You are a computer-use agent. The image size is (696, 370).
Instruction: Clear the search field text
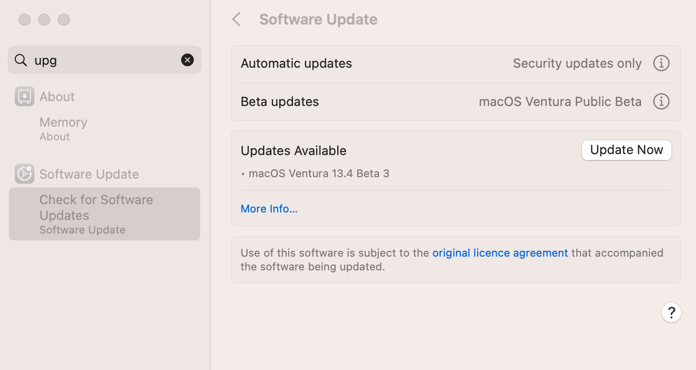pyautogui.click(x=187, y=60)
